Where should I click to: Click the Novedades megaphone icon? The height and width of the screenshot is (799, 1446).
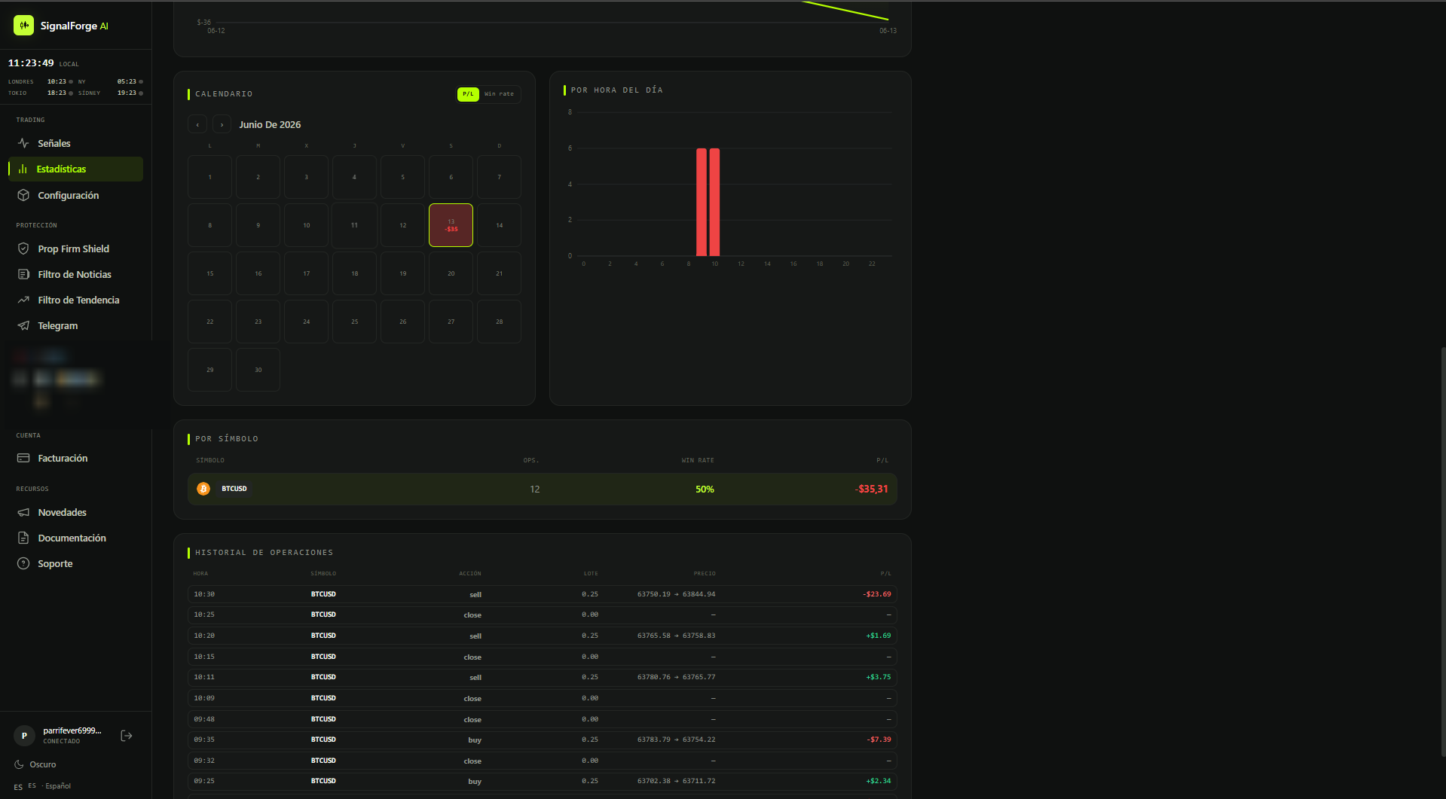click(x=23, y=512)
